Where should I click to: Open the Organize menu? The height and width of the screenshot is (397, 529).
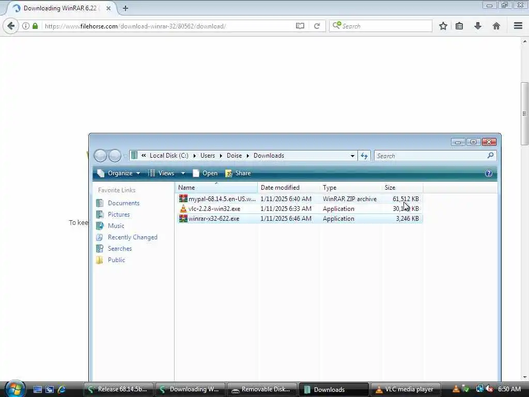(x=118, y=173)
